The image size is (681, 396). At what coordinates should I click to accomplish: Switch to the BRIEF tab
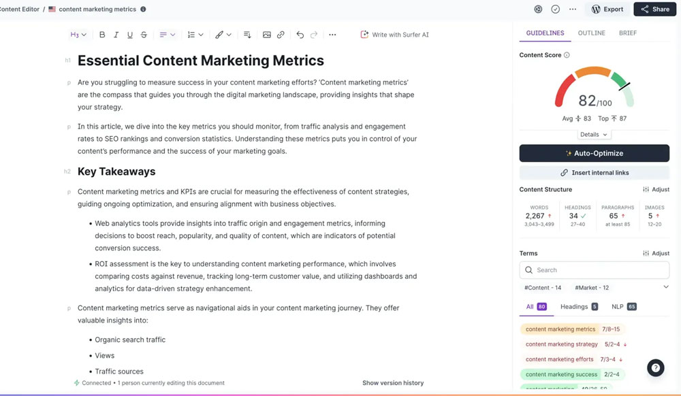tap(628, 33)
